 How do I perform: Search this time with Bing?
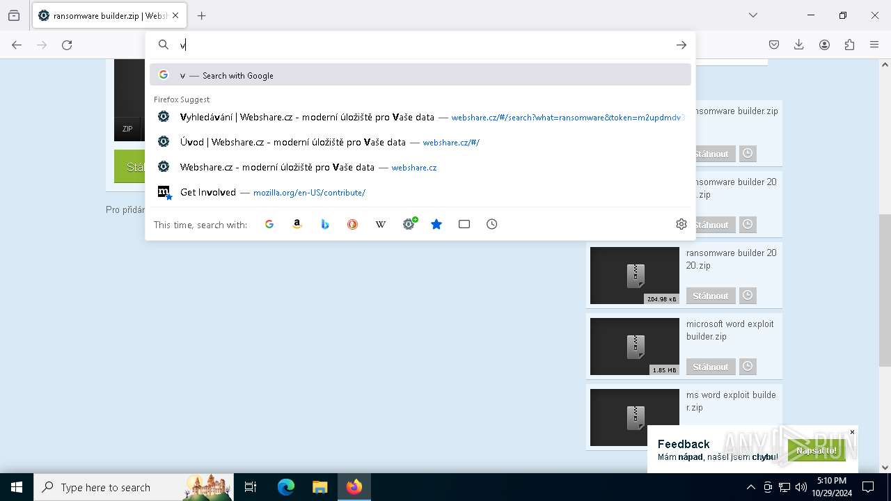325,224
